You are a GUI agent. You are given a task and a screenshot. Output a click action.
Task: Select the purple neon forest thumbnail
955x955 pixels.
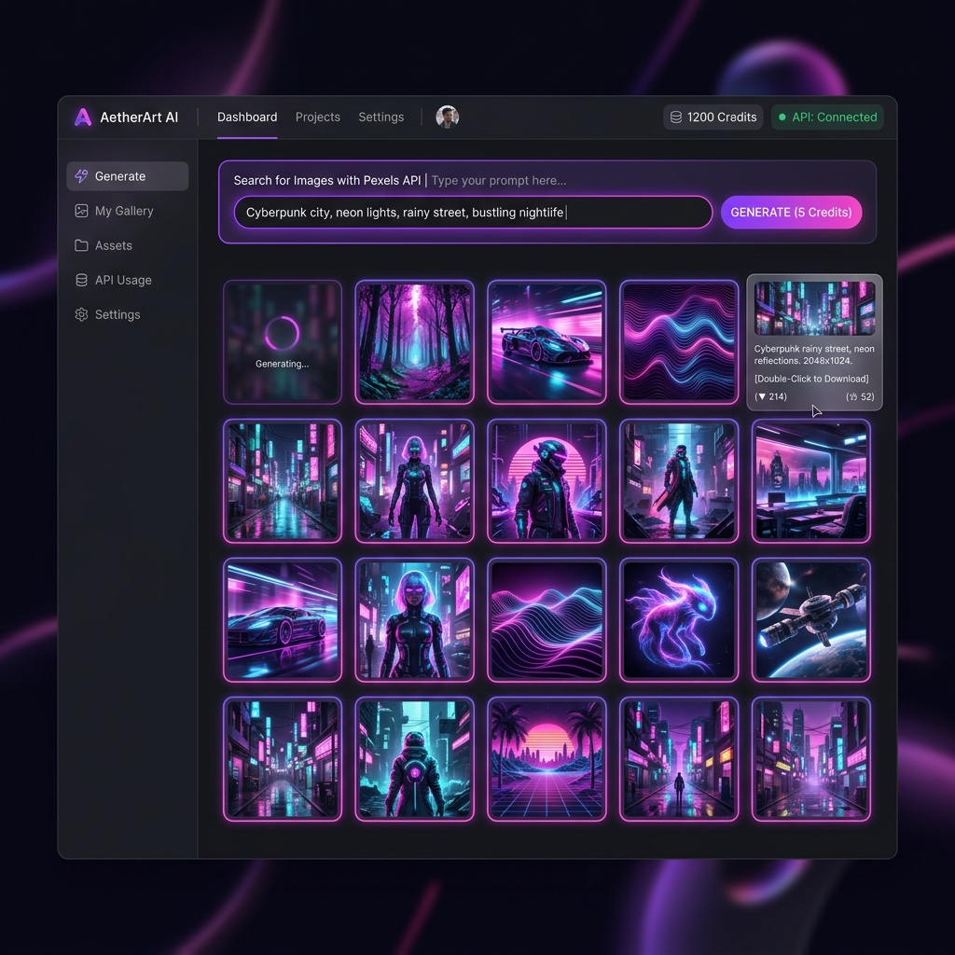coord(415,341)
